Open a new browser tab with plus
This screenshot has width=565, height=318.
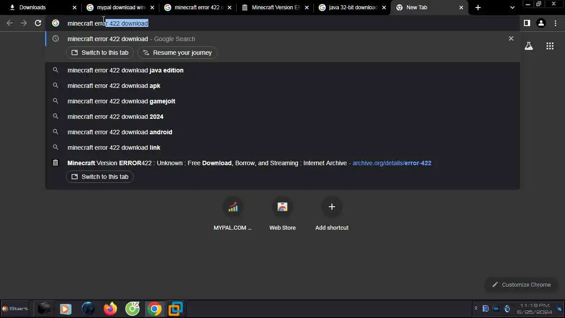(478, 8)
